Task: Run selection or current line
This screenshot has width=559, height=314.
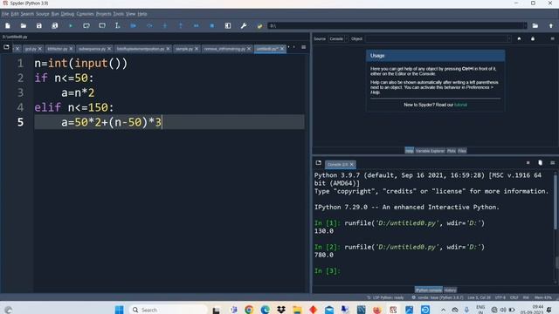Action: [118, 25]
